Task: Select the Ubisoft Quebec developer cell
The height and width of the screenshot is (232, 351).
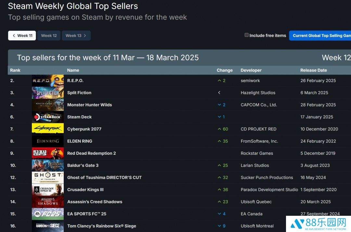Action: (256, 201)
